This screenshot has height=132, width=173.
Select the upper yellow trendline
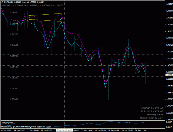(43, 15)
